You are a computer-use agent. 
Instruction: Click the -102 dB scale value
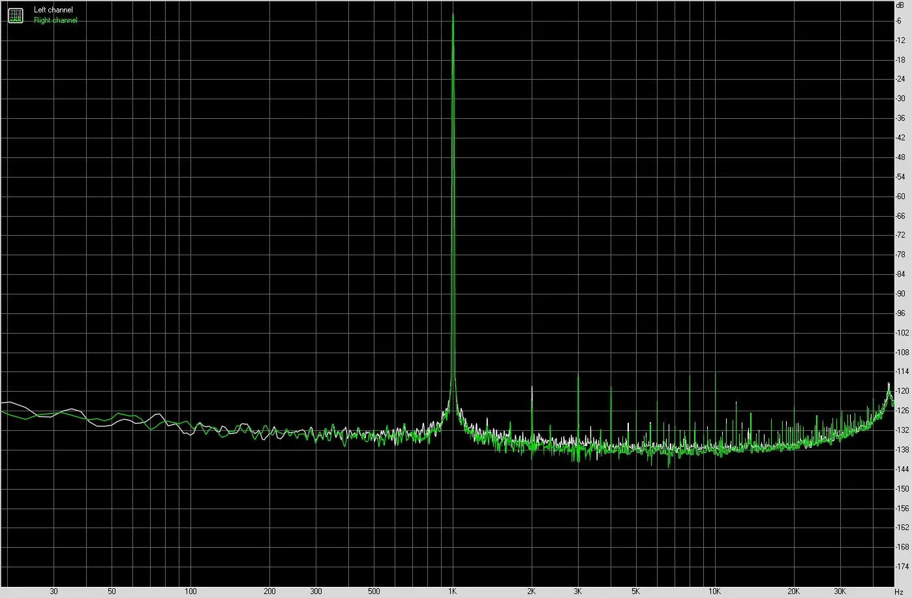(x=902, y=333)
